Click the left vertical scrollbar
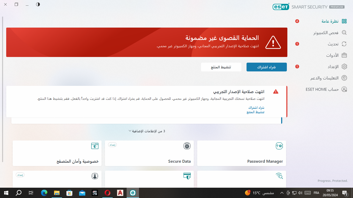 coord(3,89)
